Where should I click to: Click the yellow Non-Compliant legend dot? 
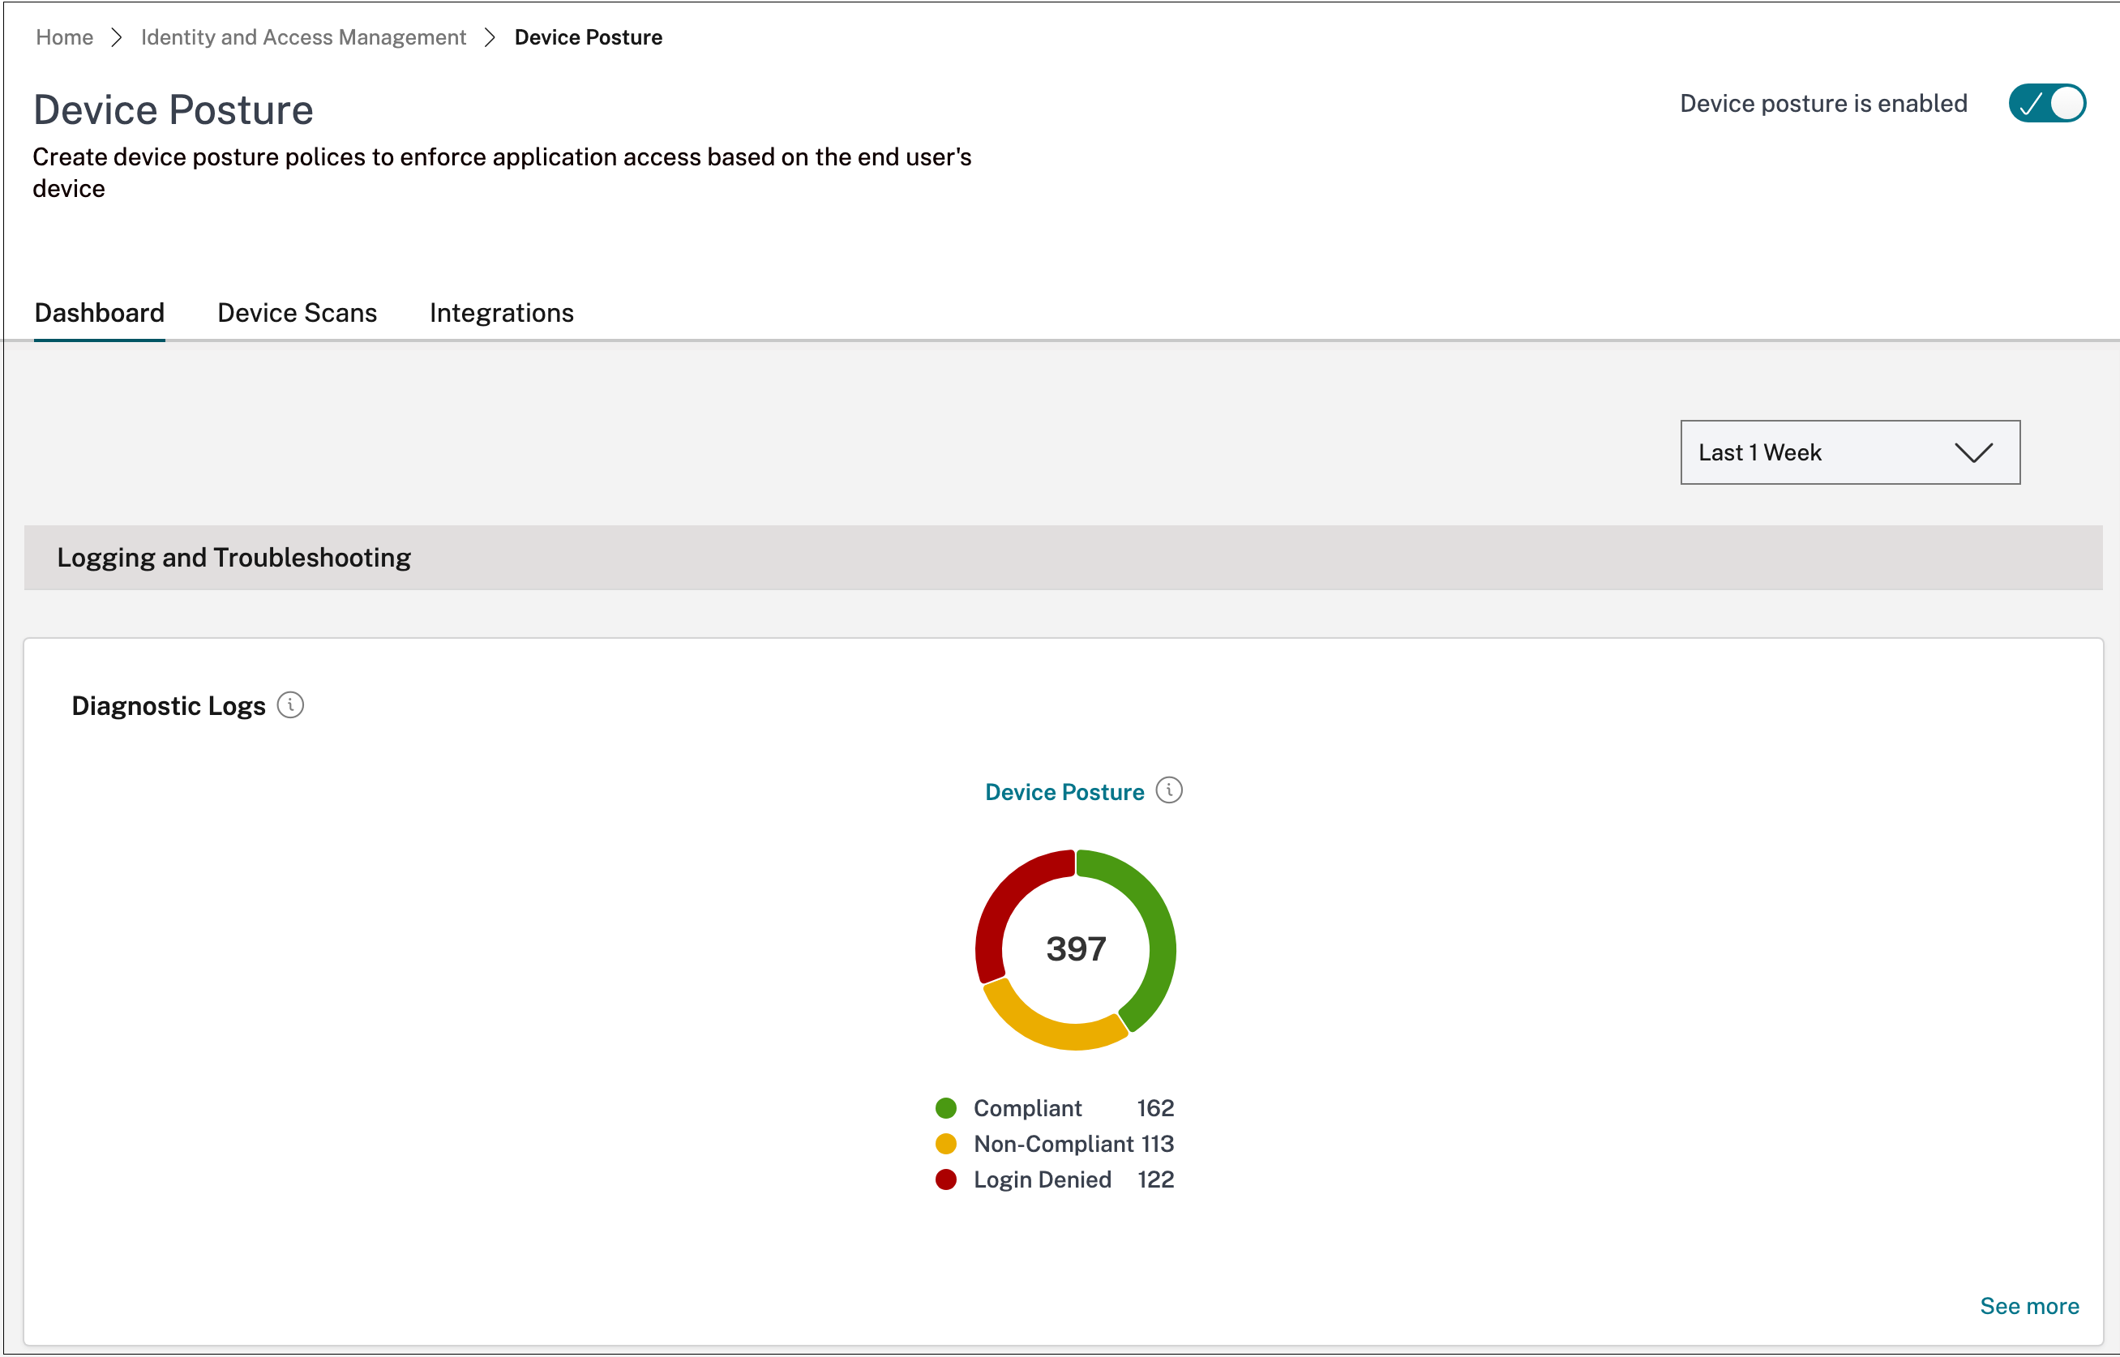click(945, 1144)
